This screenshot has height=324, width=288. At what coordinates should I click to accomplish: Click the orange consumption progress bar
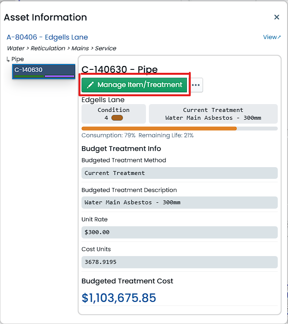click(x=159, y=129)
